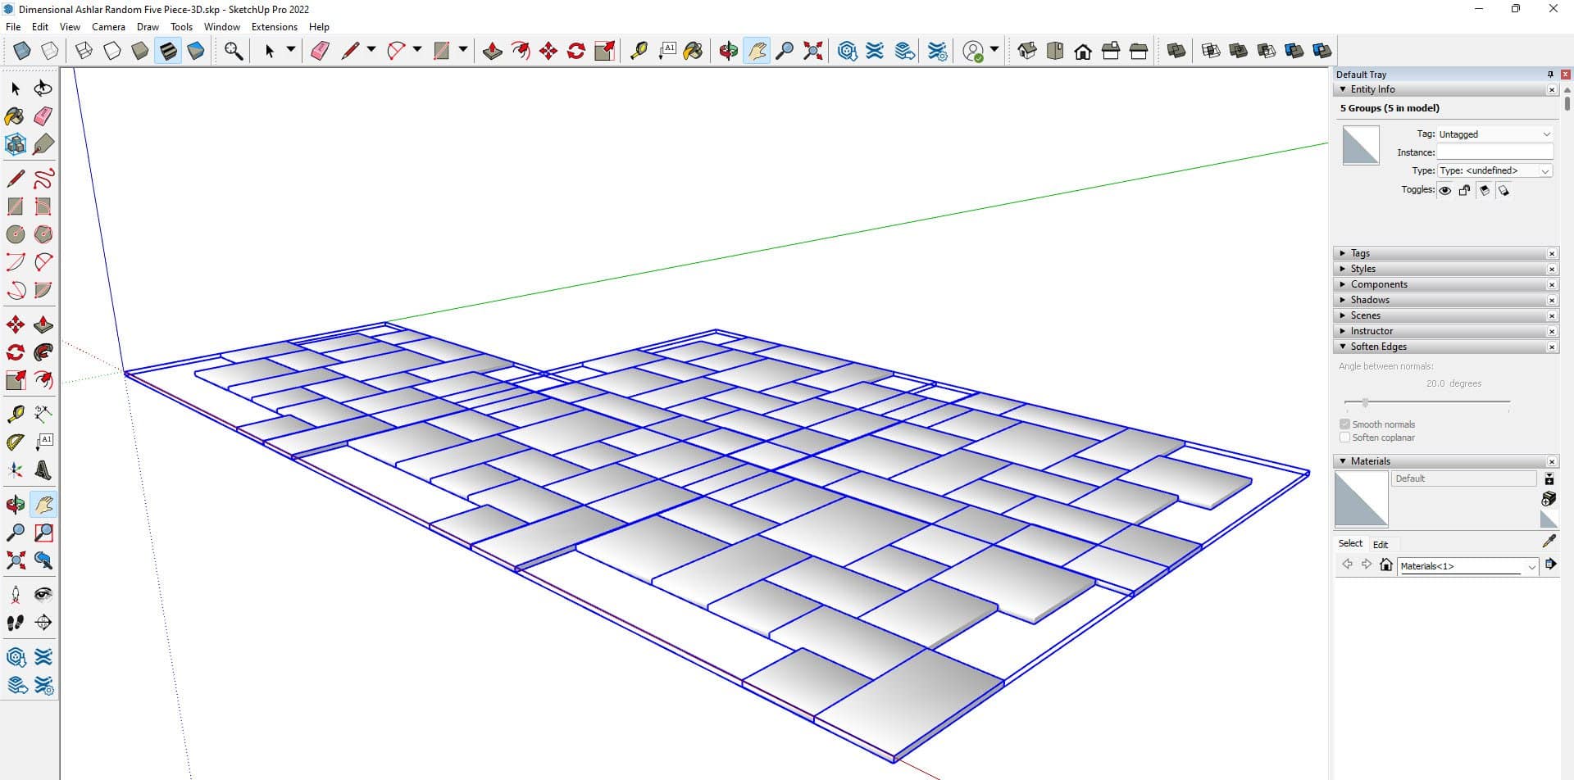
Task: Select the Tape Measure tool in top toolbar
Action: [x=639, y=51]
